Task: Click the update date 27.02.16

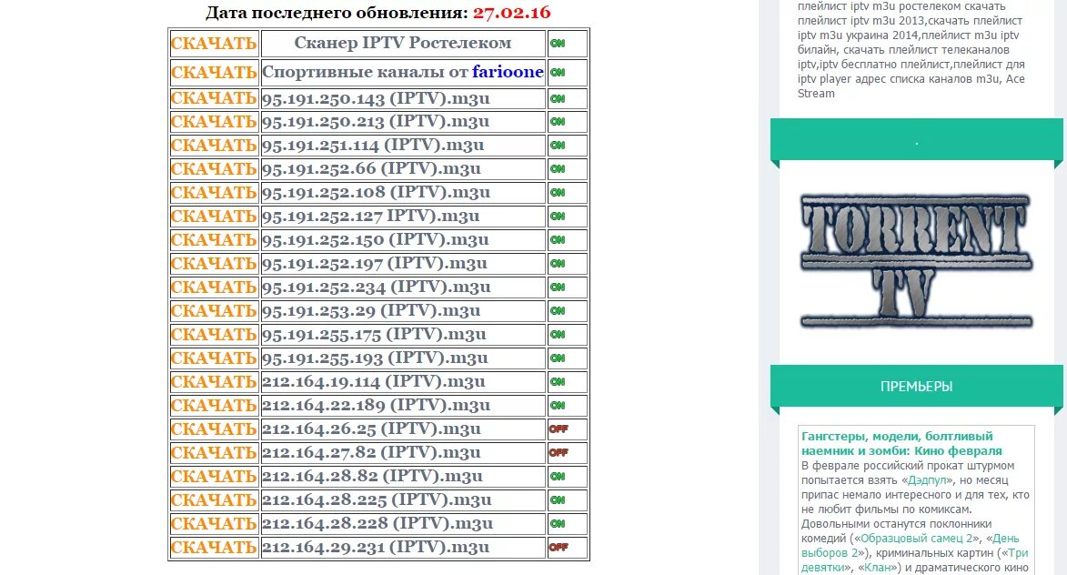Action: tap(512, 13)
